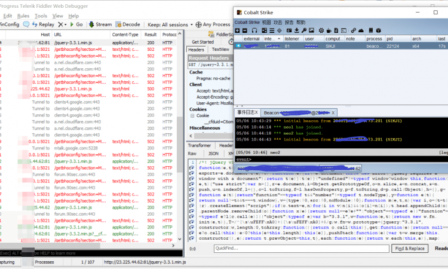The height and width of the screenshot is (269, 448).
Task: Close the Beacon tab with its X
Action: coord(333,112)
